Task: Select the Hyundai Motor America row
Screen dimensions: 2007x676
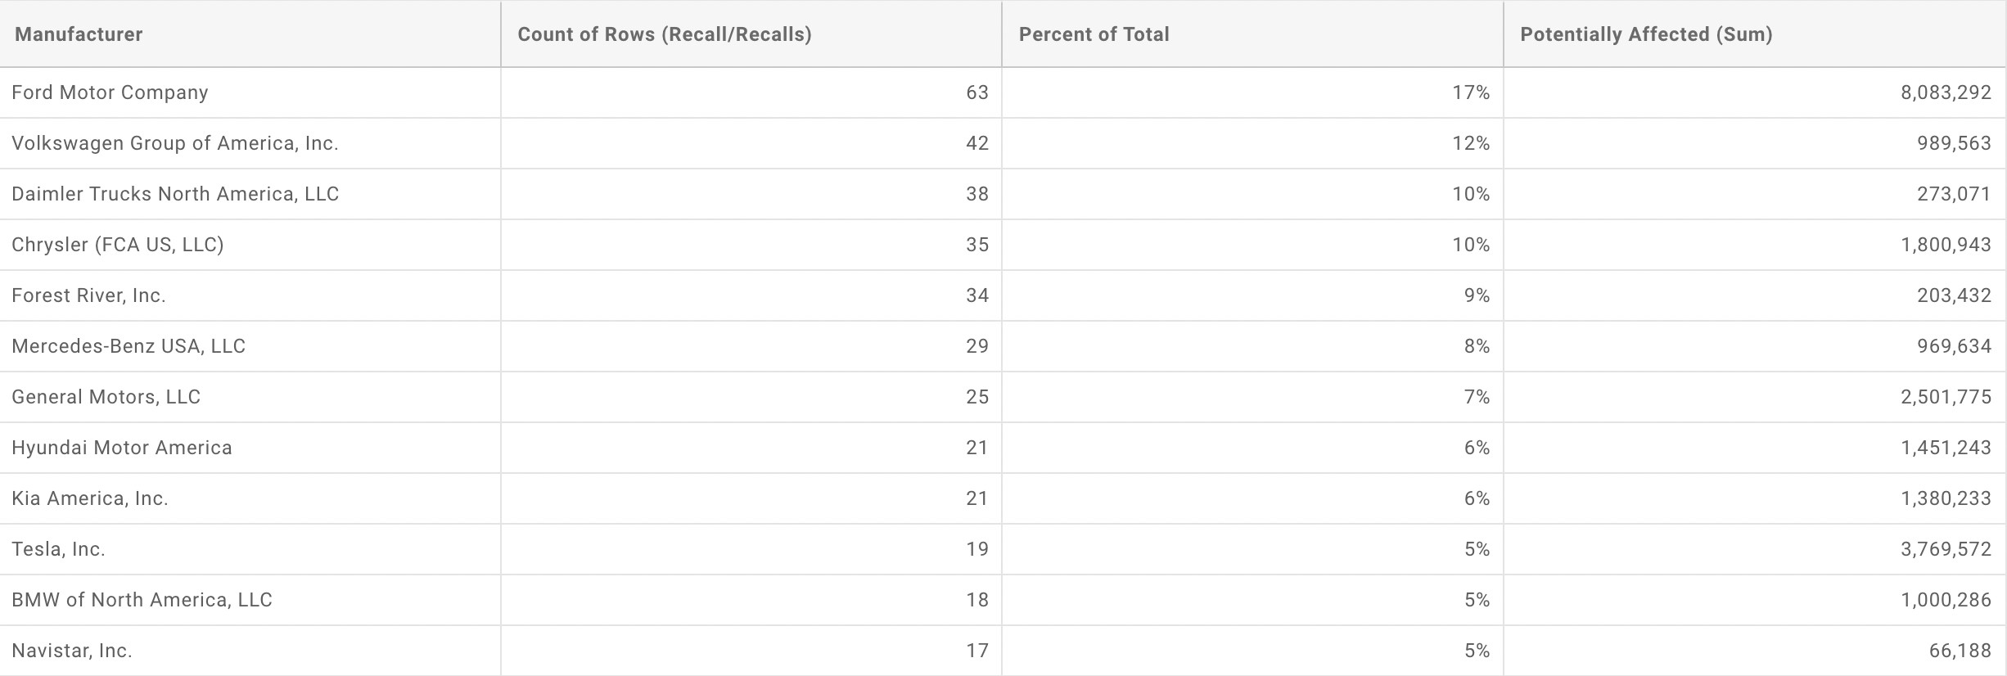Action: (1003, 448)
